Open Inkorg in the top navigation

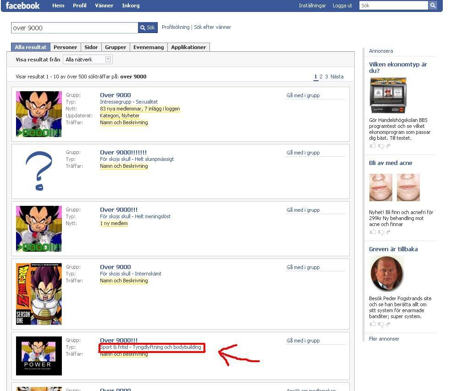point(131,6)
